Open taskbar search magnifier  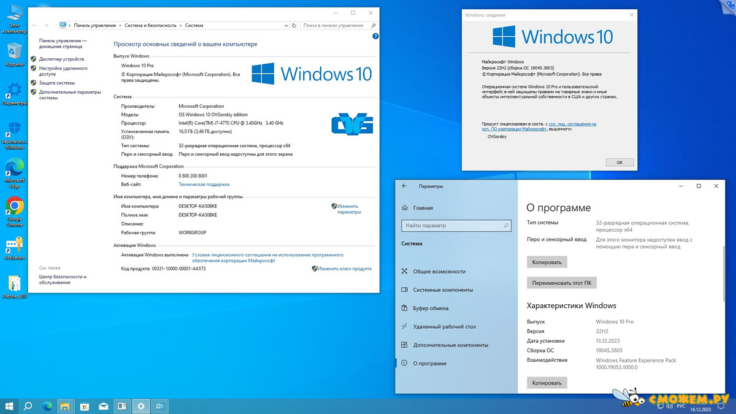pos(28,406)
